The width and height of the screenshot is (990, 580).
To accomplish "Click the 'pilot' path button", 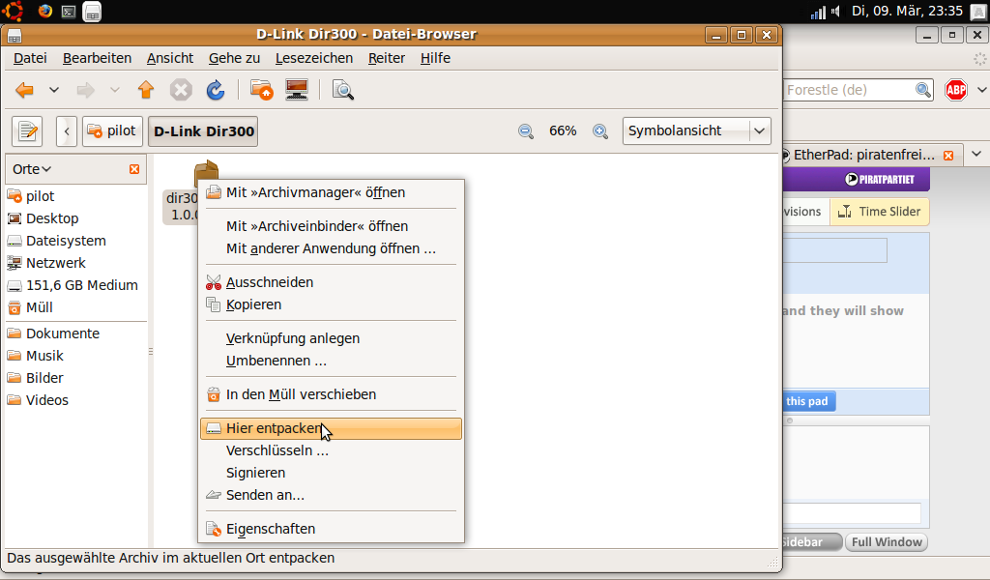I will [x=112, y=130].
